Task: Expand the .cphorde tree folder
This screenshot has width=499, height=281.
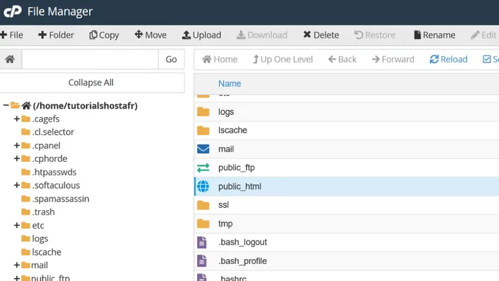Action: pyautogui.click(x=17, y=158)
